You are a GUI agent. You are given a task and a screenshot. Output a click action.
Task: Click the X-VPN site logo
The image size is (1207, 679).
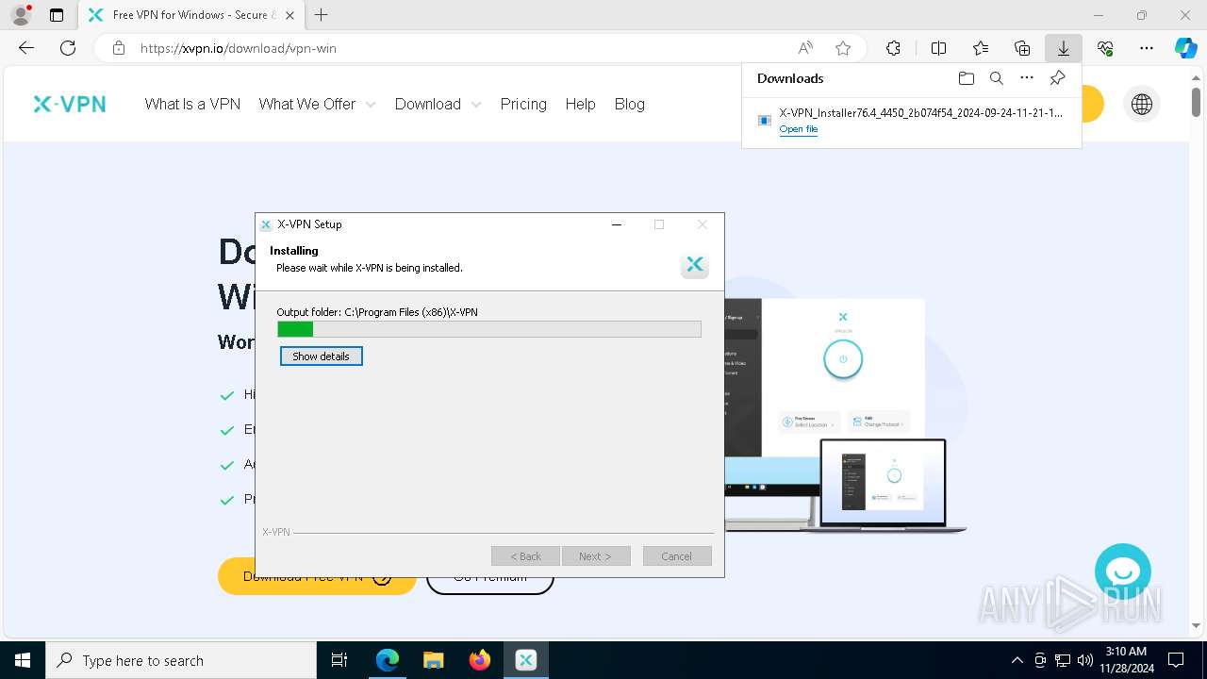[70, 104]
